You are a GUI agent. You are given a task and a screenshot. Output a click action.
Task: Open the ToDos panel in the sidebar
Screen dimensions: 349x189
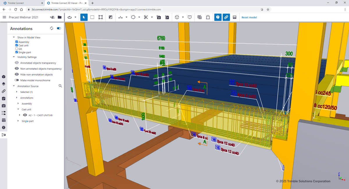pos(3,98)
